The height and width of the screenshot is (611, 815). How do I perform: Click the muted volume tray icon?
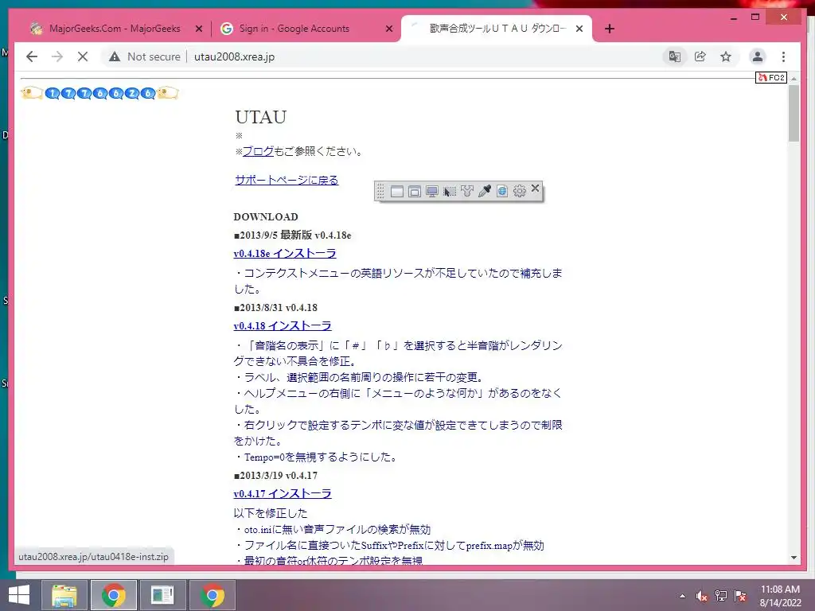[701, 596]
